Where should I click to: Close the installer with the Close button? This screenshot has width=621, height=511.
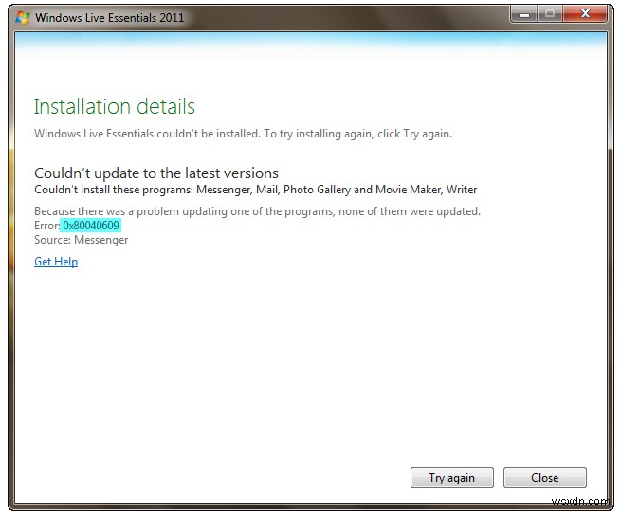point(544,477)
